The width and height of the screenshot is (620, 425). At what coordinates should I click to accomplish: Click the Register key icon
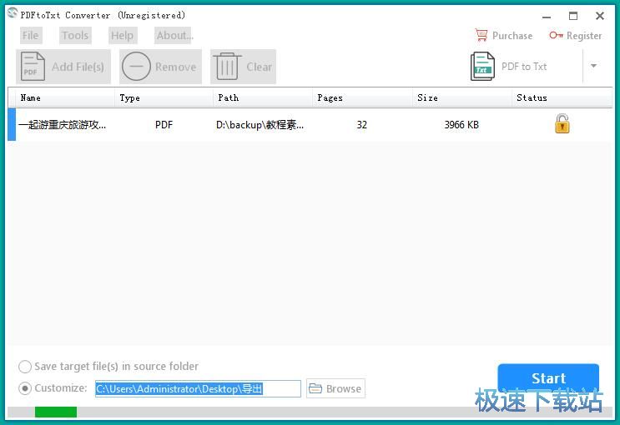[x=556, y=35]
